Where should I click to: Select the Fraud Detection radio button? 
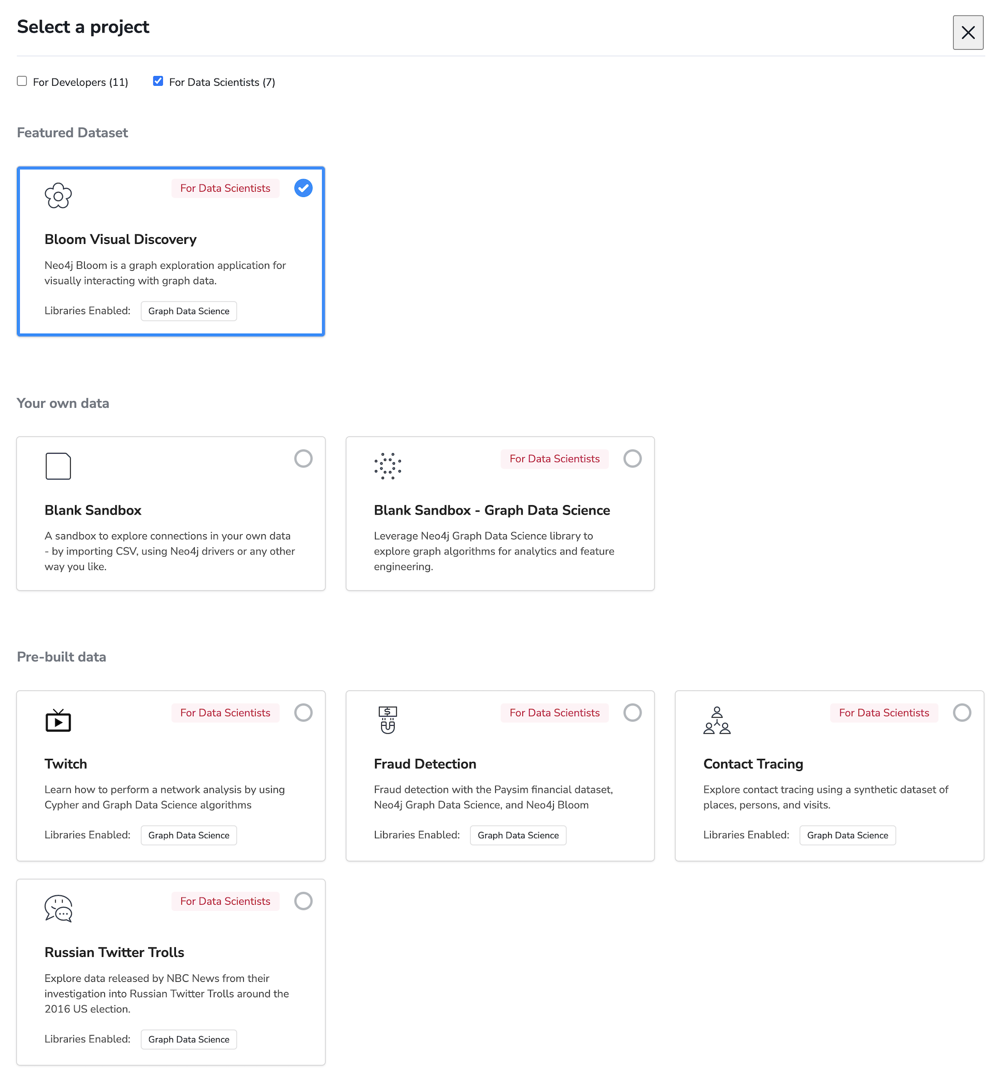click(633, 713)
